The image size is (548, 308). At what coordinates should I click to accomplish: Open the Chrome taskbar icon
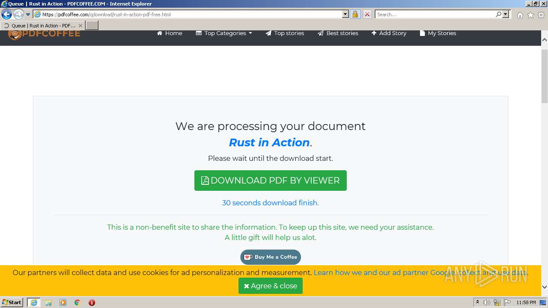(x=77, y=302)
